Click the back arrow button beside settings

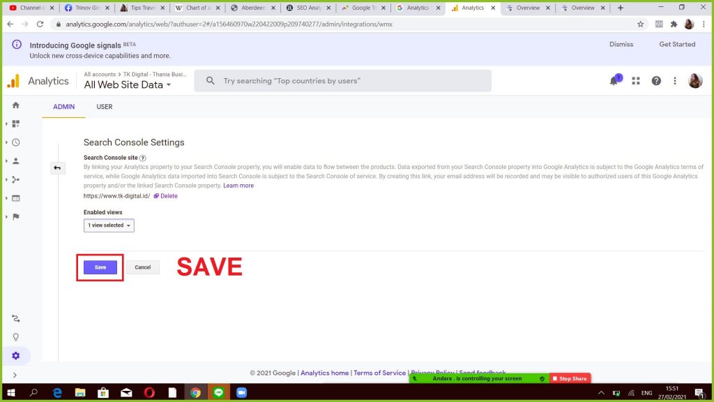57,167
